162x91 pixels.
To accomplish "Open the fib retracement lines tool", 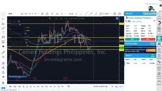I will [x=101, y=14].
